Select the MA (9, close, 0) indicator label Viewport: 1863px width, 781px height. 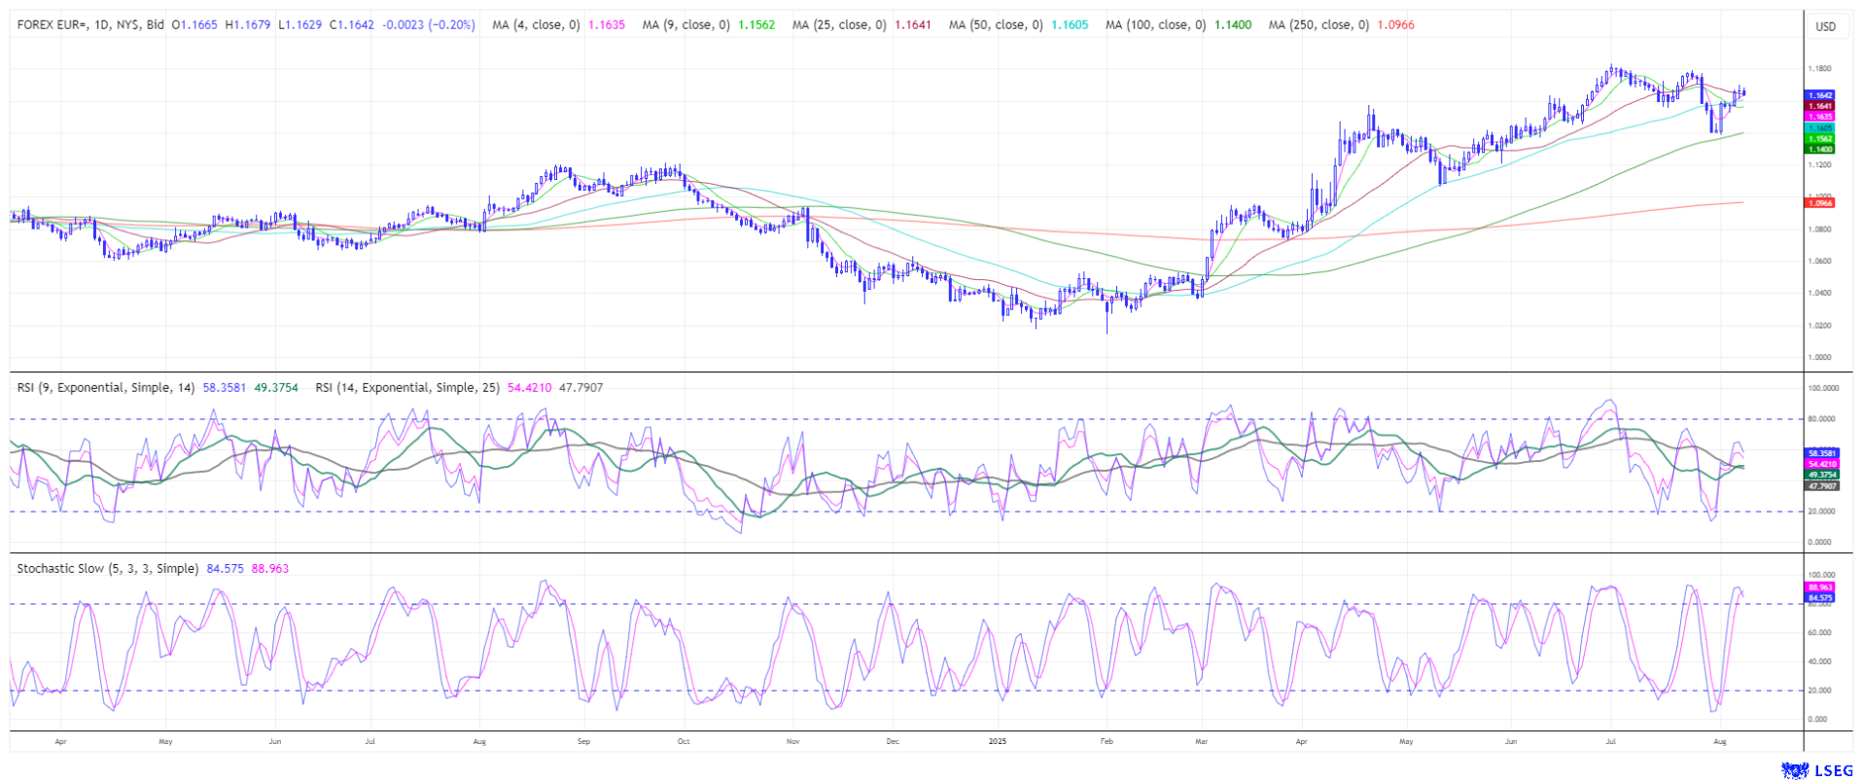[685, 25]
